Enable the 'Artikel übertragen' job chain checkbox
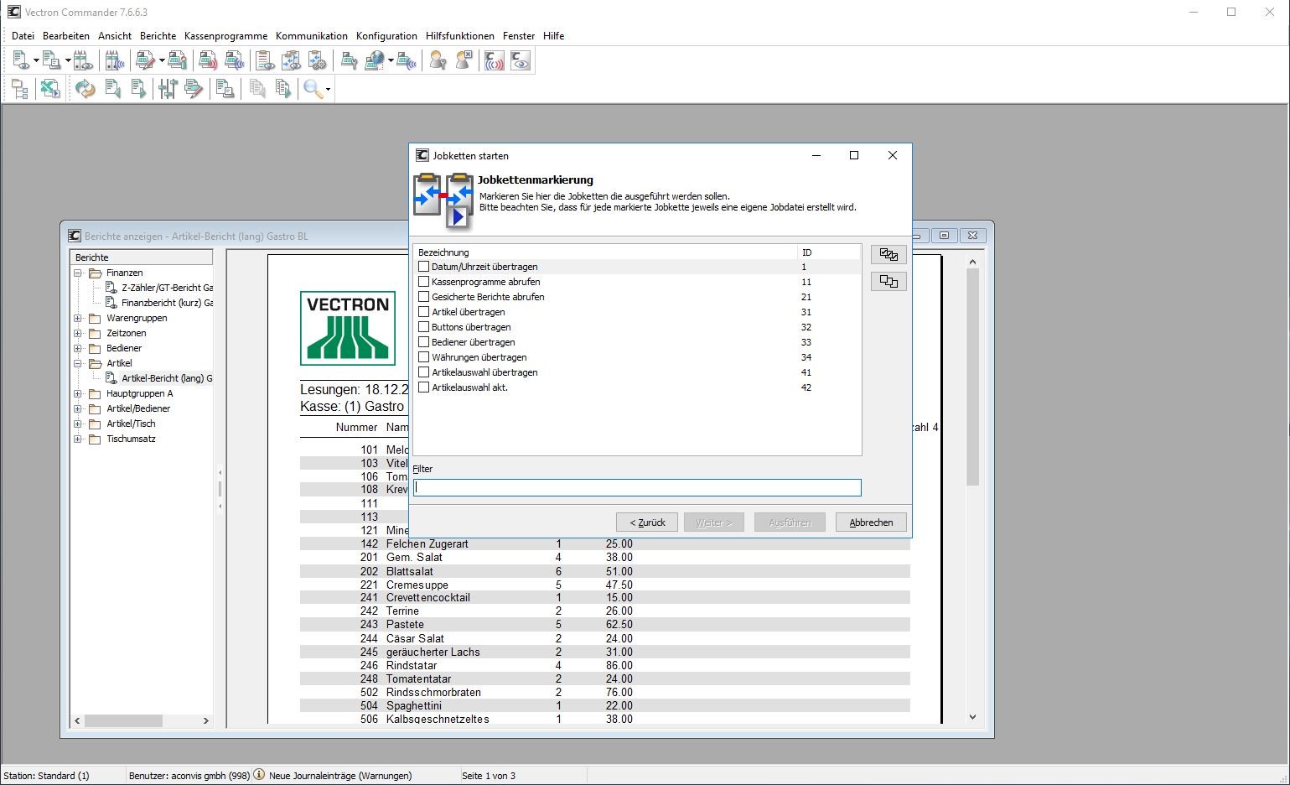 423,312
